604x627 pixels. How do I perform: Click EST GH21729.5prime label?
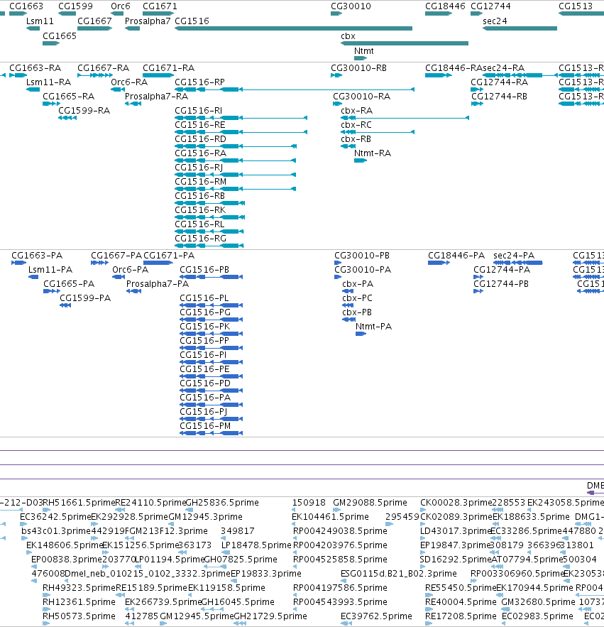(x=270, y=616)
